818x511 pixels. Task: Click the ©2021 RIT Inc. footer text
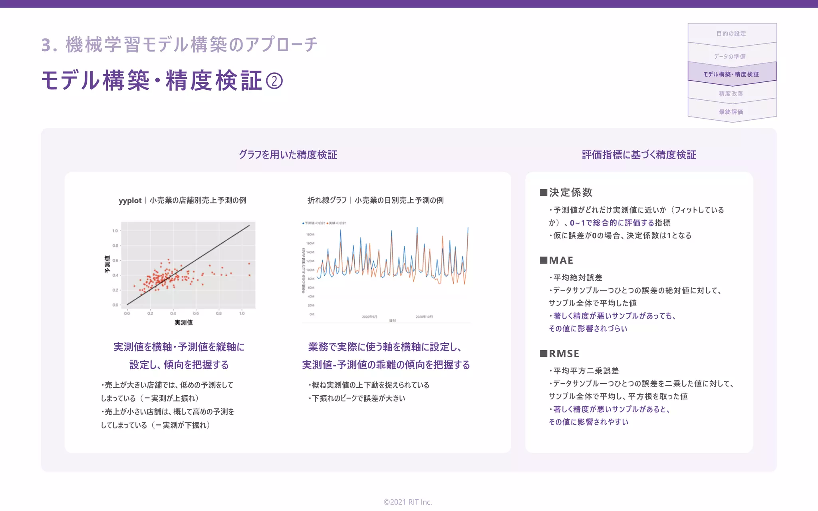pyautogui.click(x=408, y=502)
